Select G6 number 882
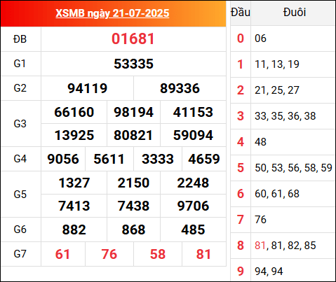The width and height of the screenshot is (336, 282). click(74, 230)
